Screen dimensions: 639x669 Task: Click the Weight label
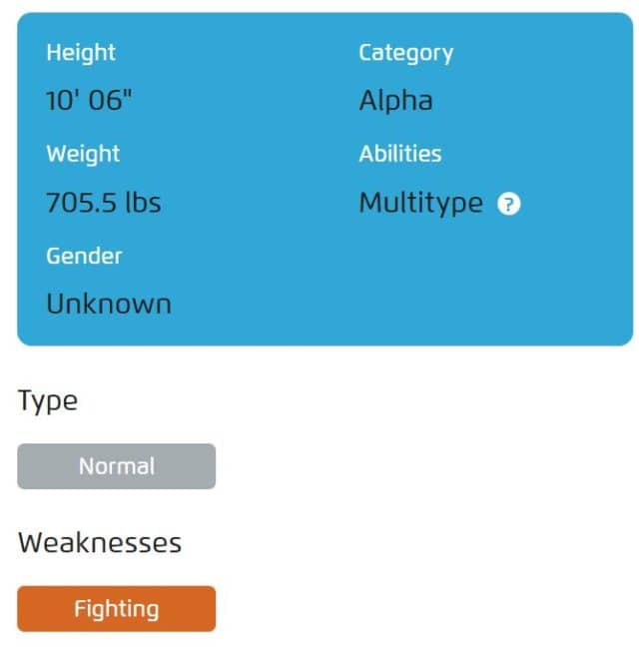click(x=83, y=154)
